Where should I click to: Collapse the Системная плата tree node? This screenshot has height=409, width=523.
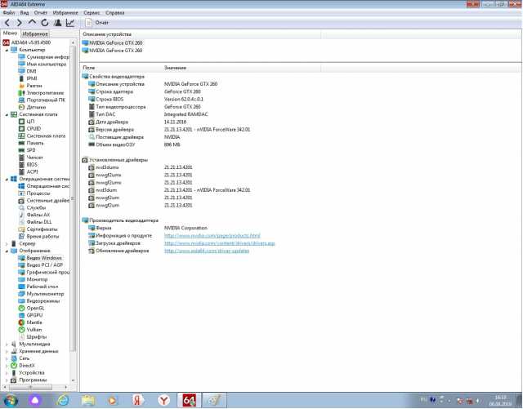7,114
